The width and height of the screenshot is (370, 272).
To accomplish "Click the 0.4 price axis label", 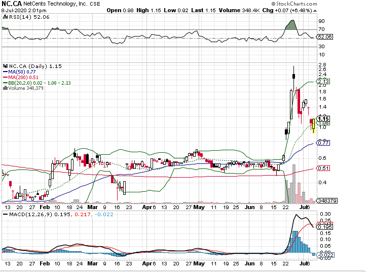I will [322, 183].
